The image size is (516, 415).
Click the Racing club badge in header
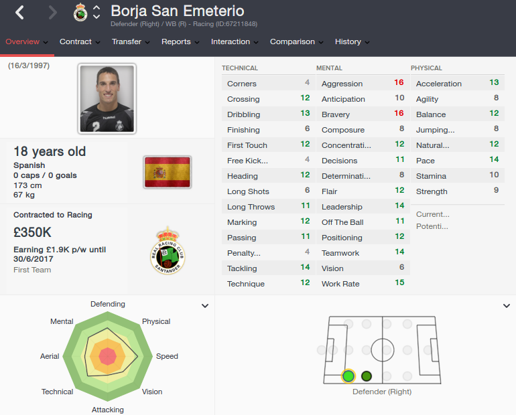tap(80, 13)
